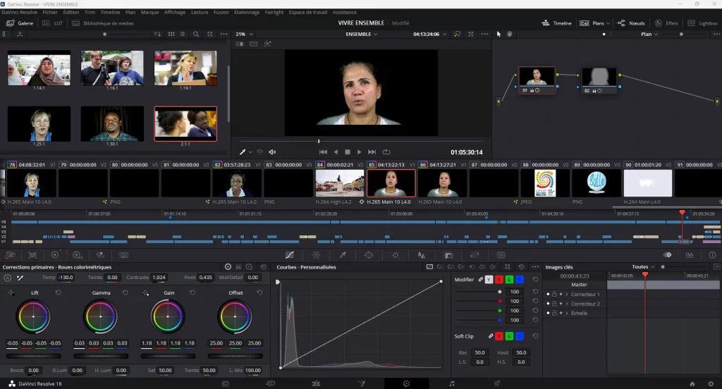
Task: Reset the Lift color wheel
Action: pyautogui.click(x=58, y=292)
